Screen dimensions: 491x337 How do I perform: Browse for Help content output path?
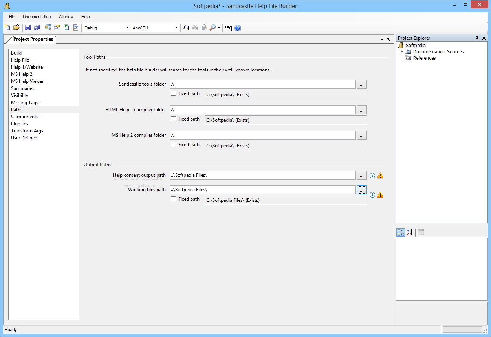pyautogui.click(x=362, y=176)
